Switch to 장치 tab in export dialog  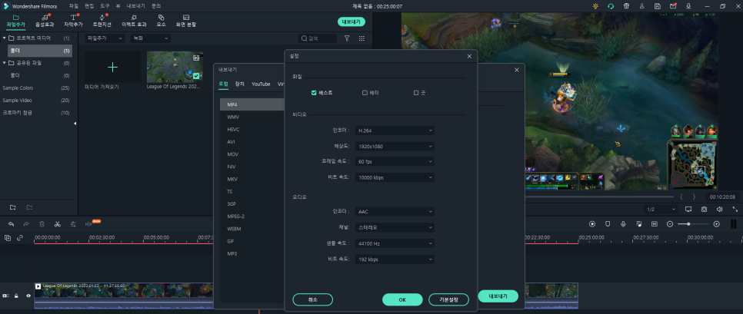point(240,84)
